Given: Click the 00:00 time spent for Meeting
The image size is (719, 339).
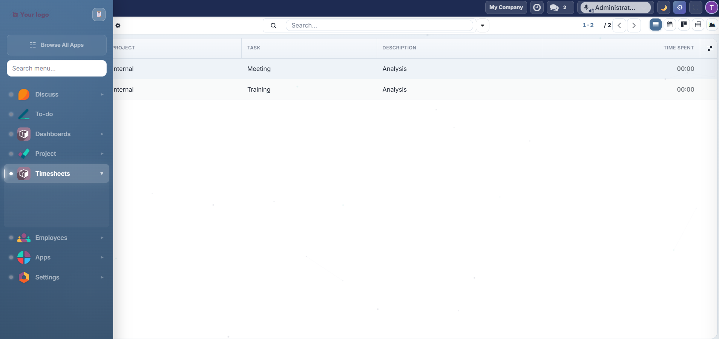Looking at the screenshot, I should point(685,69).
